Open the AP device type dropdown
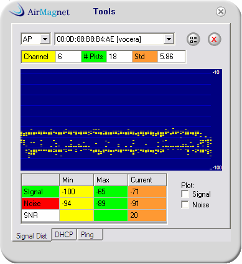 click(45, 39)
